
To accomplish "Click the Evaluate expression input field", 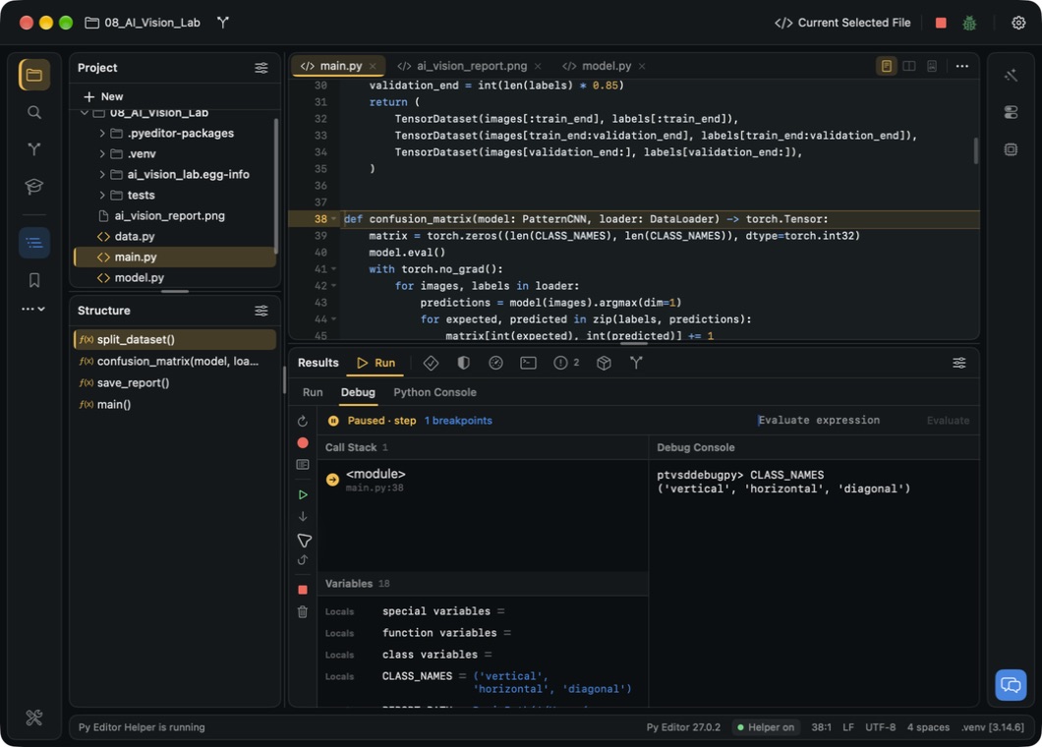I will coord(838,420).
